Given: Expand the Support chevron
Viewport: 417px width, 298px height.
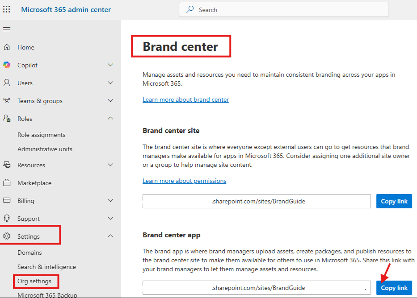Looking at the screenshot, I should click(110, 219).
